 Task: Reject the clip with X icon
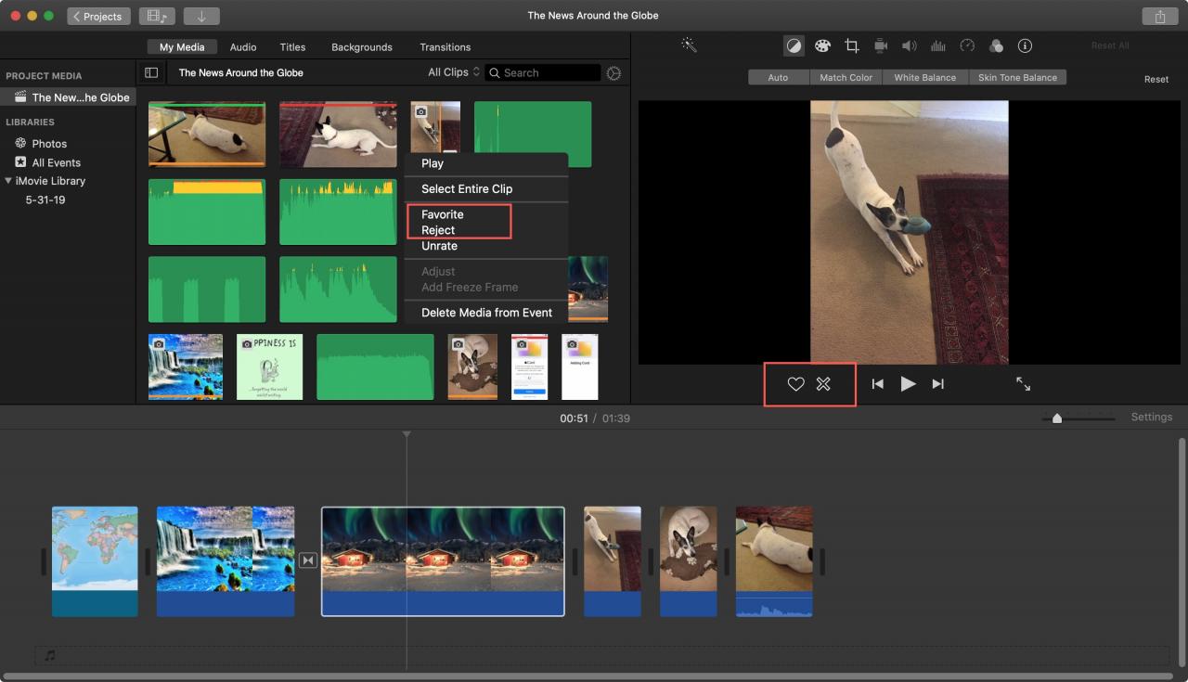[x=823, y=384]
